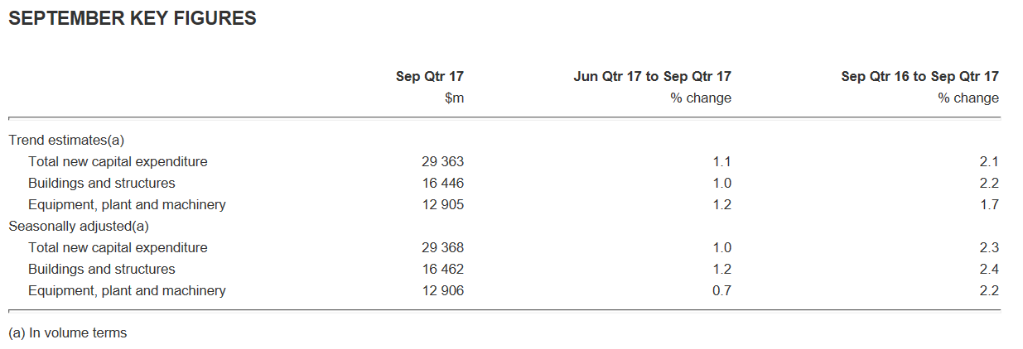Select the Sep Qtr 16 to Sep Qtr 17 header

(x=919, y=77)
